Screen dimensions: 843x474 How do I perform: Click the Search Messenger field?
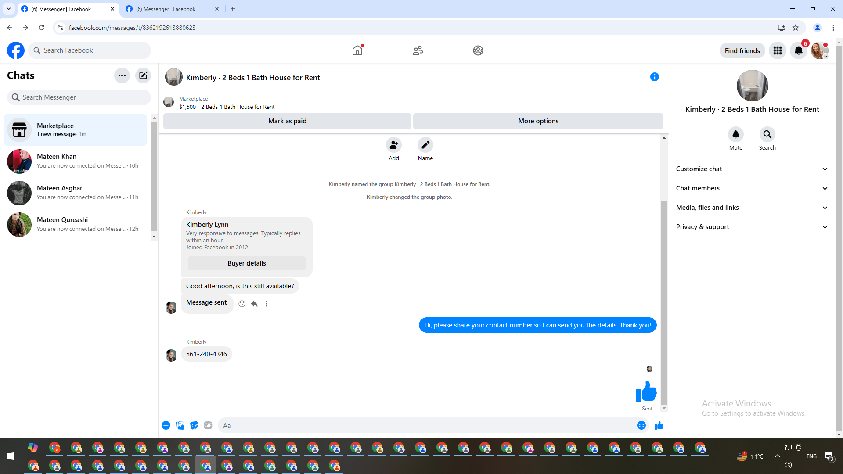[79, 97]
